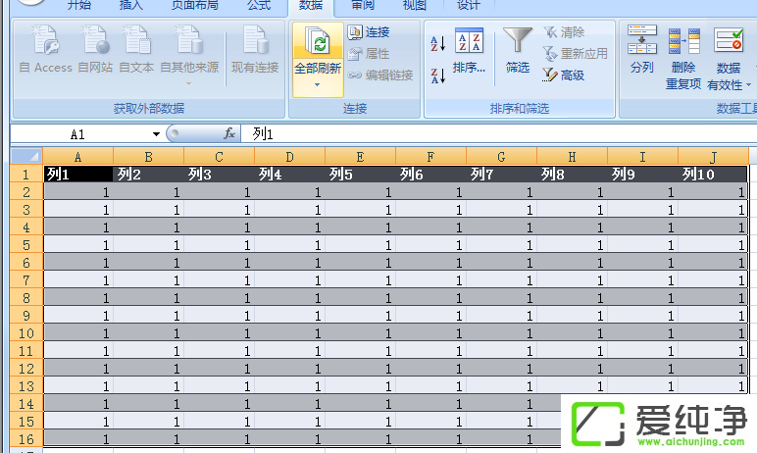Click cell 列3 in the header row
Screen dimensions: 757x453
tap(220, 175)
